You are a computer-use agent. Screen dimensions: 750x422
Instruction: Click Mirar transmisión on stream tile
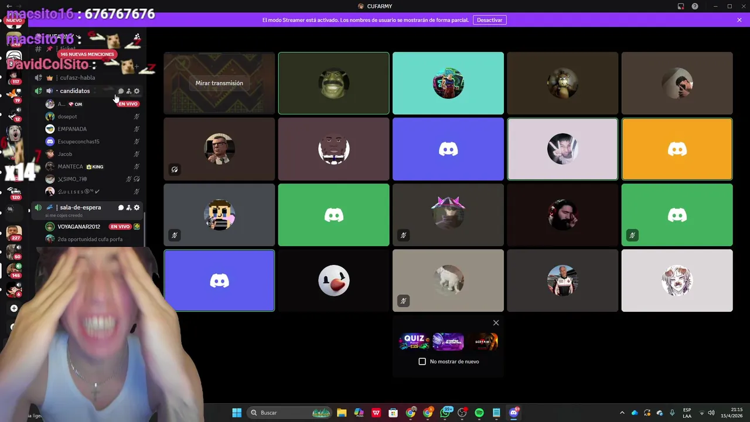click(x=219, y=83)
